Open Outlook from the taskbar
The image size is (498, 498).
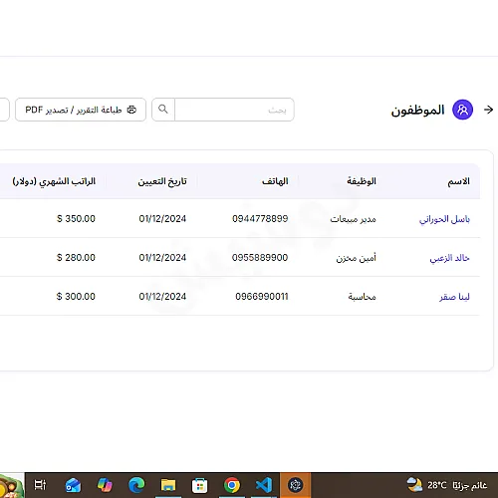tap(73, 485)
